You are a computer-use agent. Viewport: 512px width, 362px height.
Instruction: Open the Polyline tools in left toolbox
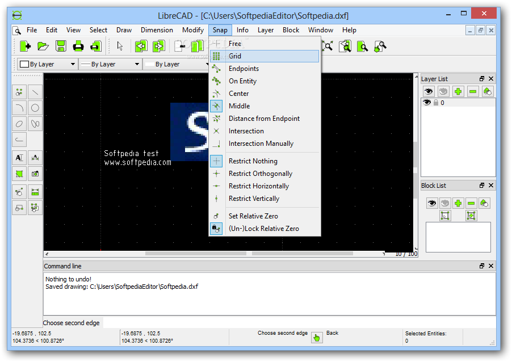[19, 140]
